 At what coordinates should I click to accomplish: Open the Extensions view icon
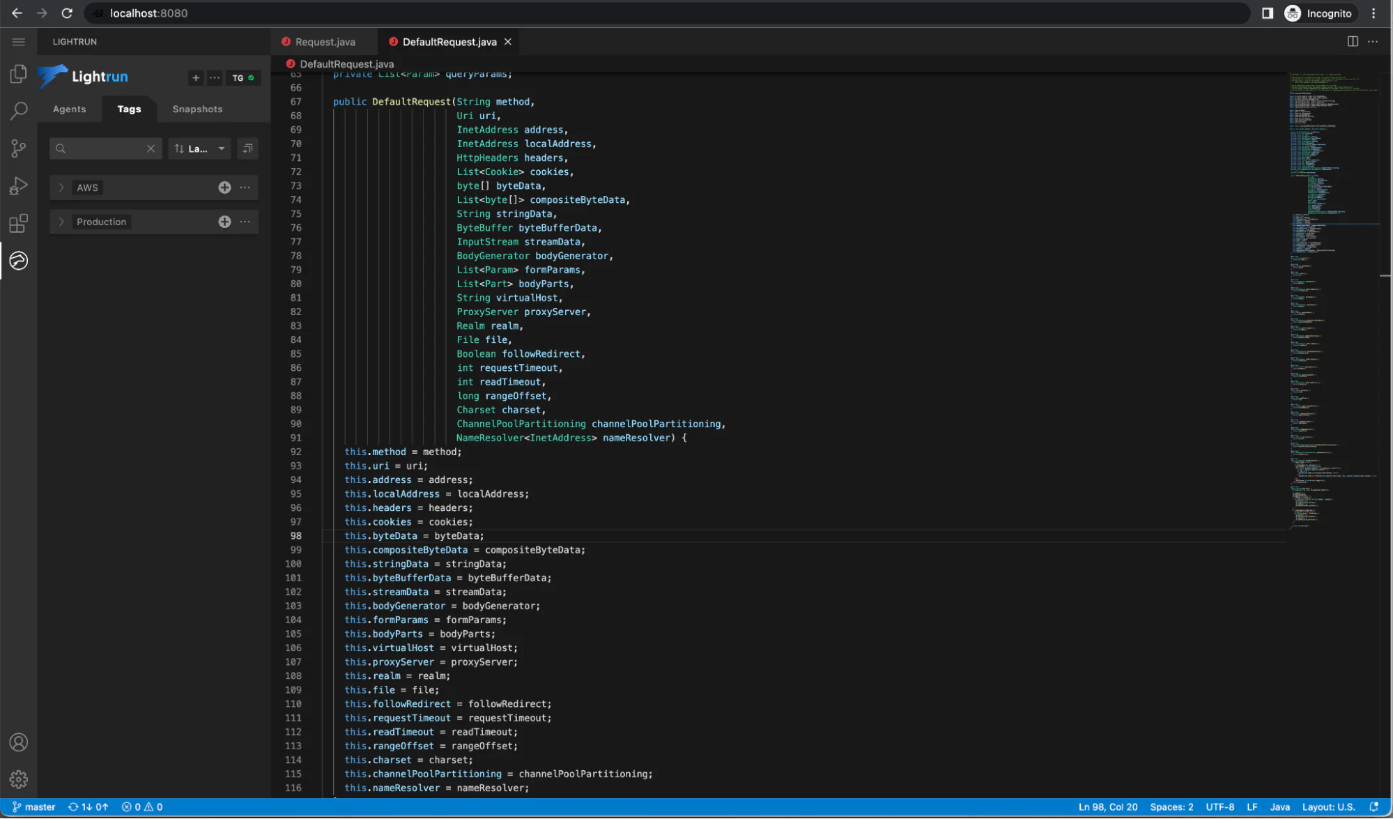pos(18,222)
